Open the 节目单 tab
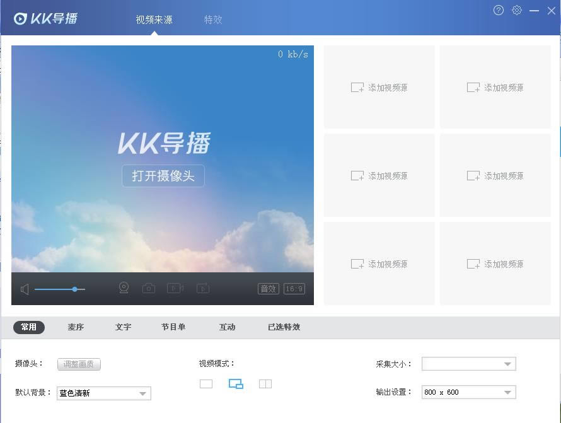561x423 pixels. 173,327
